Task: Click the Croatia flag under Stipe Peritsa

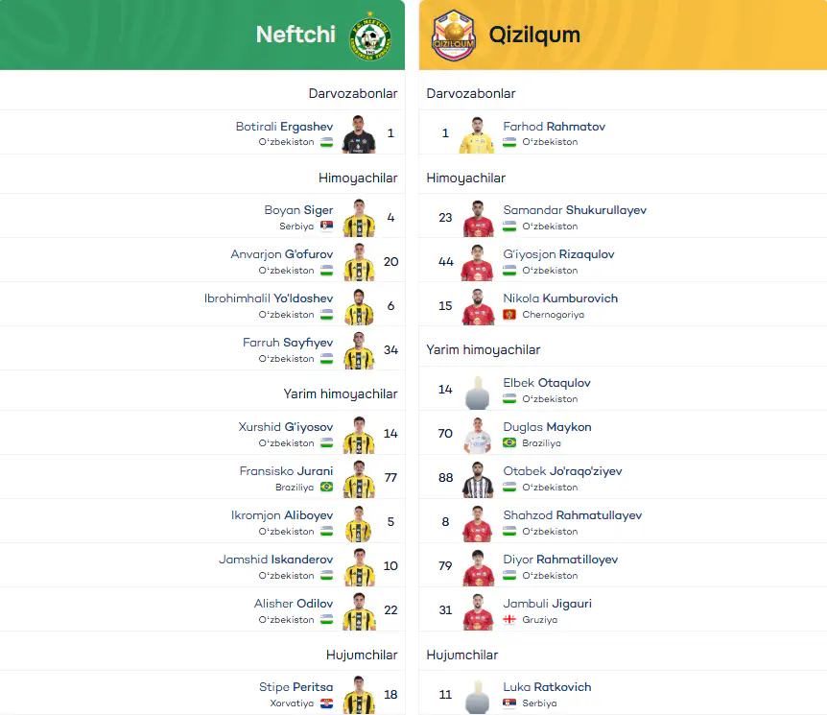Action: 326,703
